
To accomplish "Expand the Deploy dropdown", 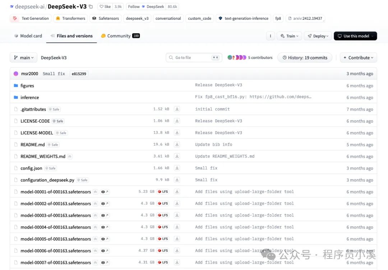I will click(318, 36).
